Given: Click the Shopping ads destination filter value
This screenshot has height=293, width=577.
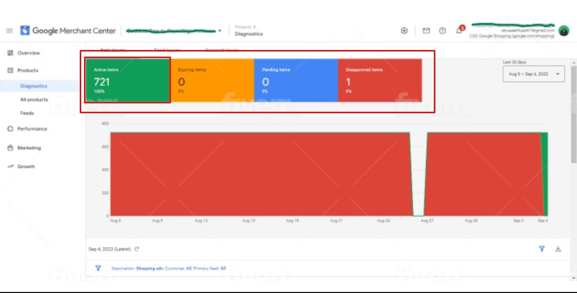Looking at the screenshot, I should pyautogui.click(x=150, y=268).
